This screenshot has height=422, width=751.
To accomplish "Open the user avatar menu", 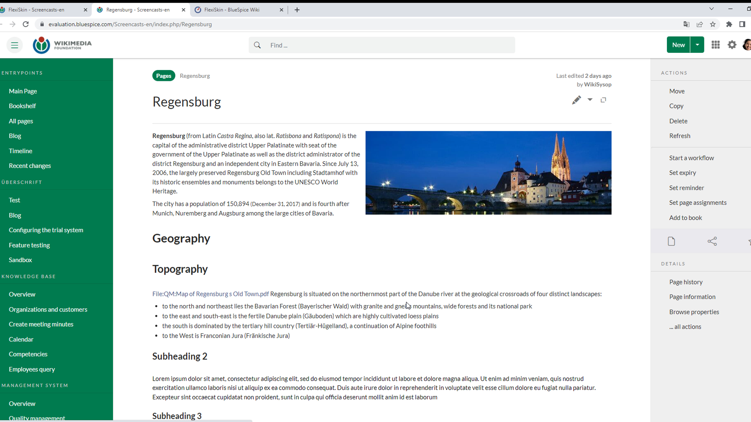I will click(747, 45).
